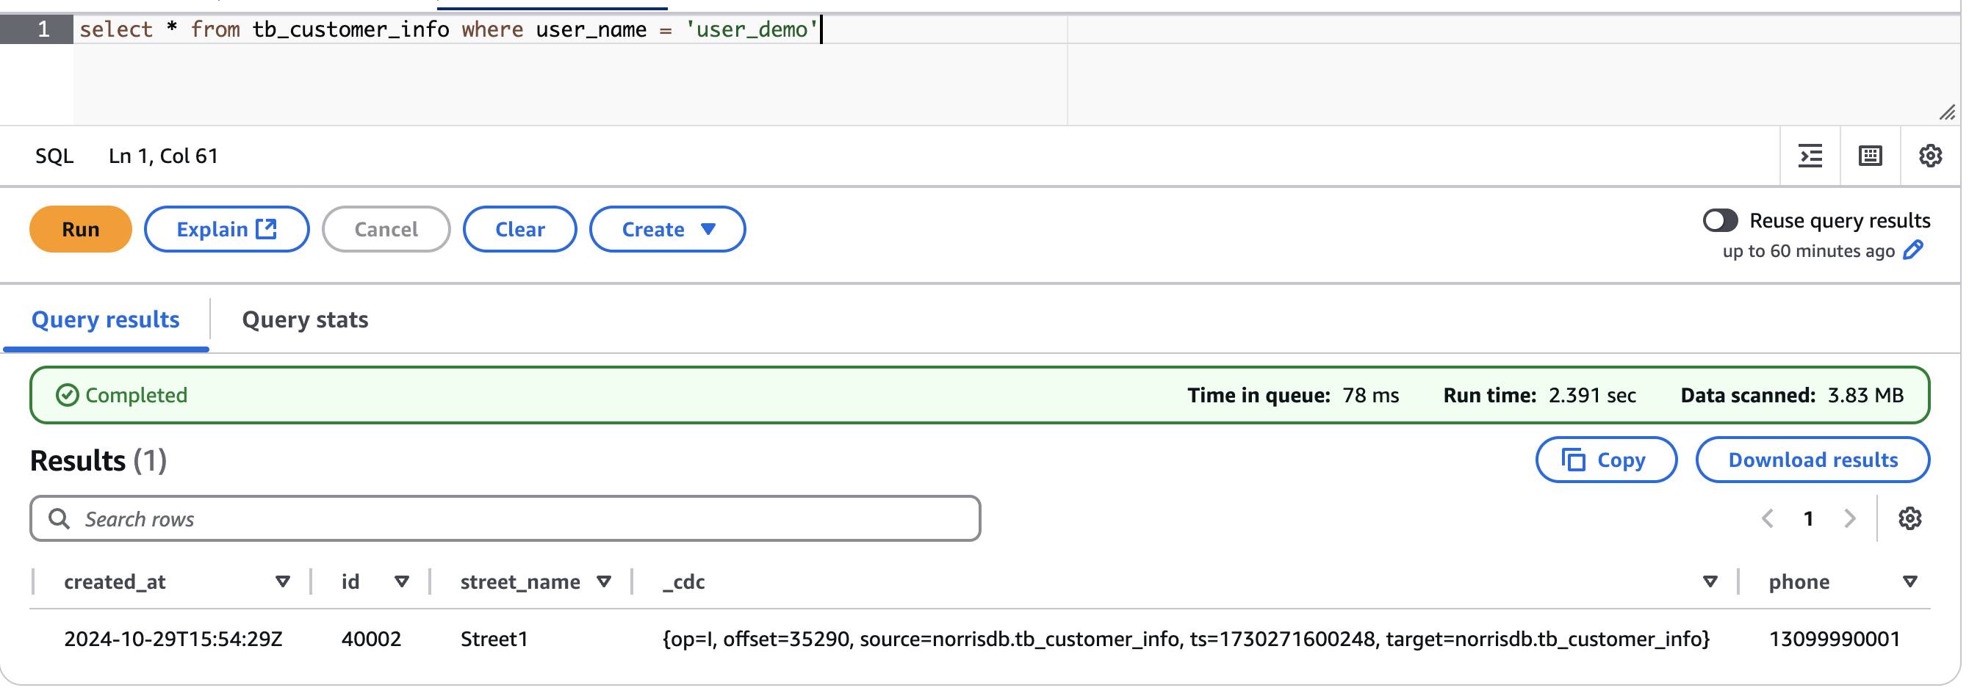1969x696 pixels.
Task: Enable the Reuse query results toggle
Action: pos(1720,221)
